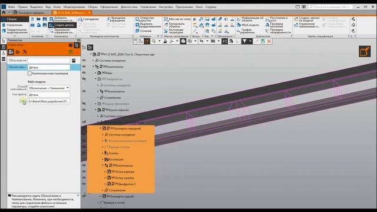The height and width of the screenshot is (212, 377).
Task: Click the open folder icon in Системная
Action: [38, 19]
